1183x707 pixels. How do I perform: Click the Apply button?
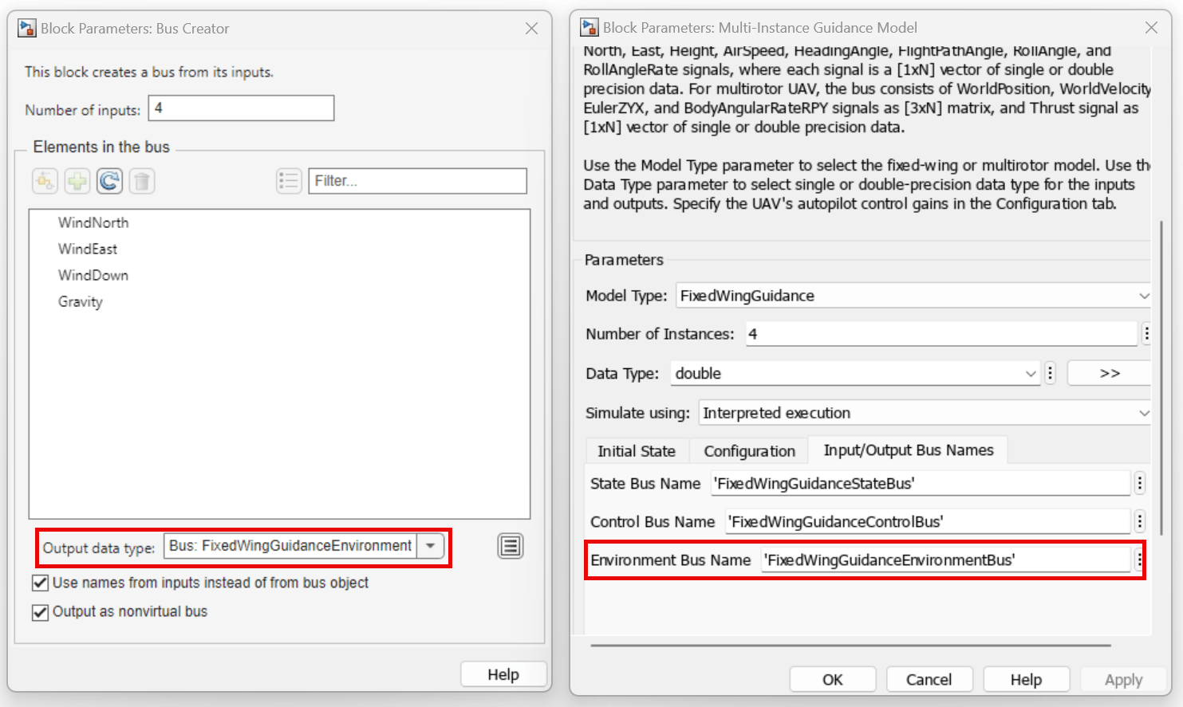click(x=1123, y=679)
